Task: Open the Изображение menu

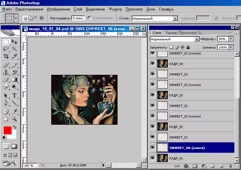Action: (x=58, y=9)
